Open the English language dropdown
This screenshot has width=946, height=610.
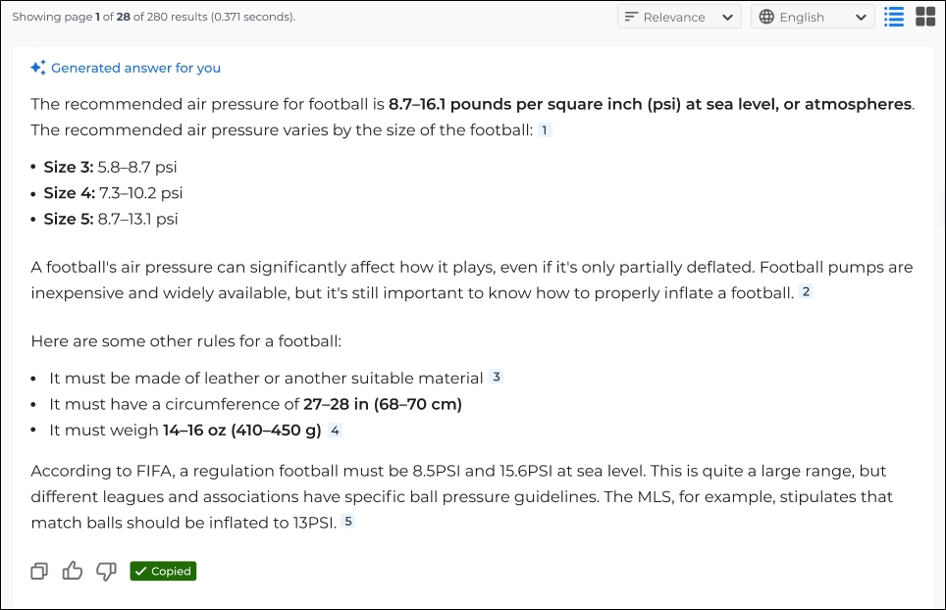tap(812, 17)
